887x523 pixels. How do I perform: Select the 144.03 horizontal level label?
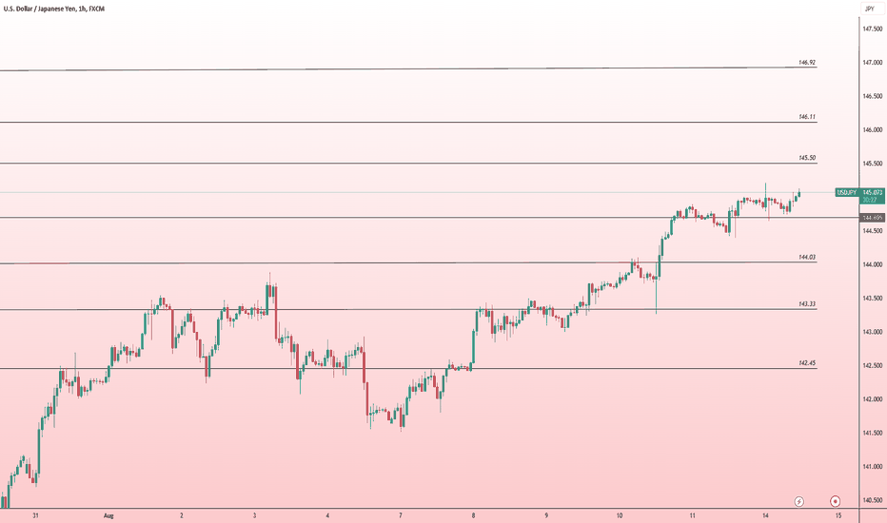[807, 257]
